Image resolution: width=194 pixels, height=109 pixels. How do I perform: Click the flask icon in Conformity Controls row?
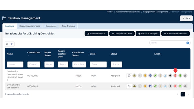(x=165, y=76)
